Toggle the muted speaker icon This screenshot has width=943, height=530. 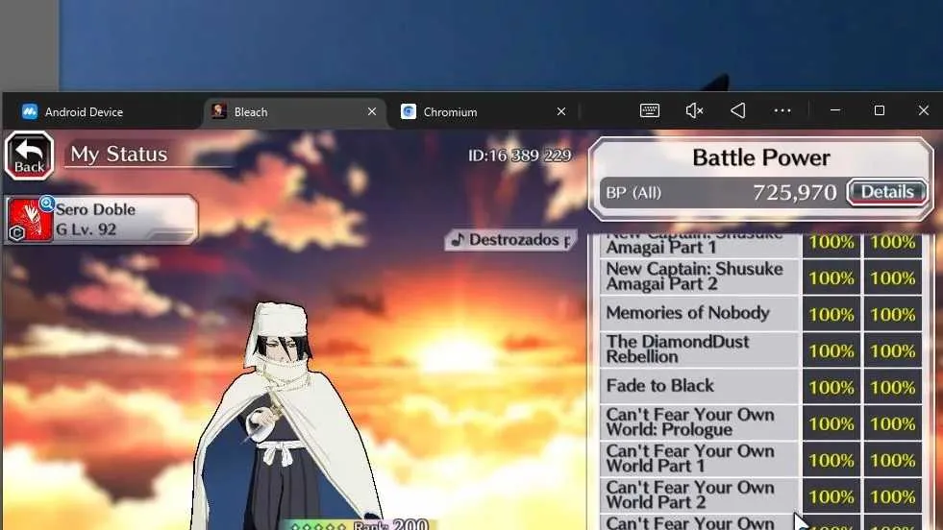point(694,110)
